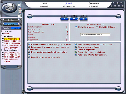Click the icon beside 'Ripeti il verso parola'
The width and height of the screenshot is (126, 94).
click(x=29, y=57)
